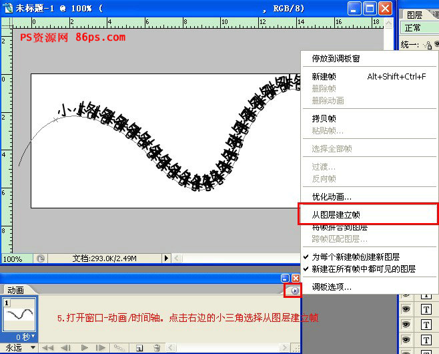Click the 文档:293.0K/2.49M status info
The image size is (439, 354).
point(105,258)
